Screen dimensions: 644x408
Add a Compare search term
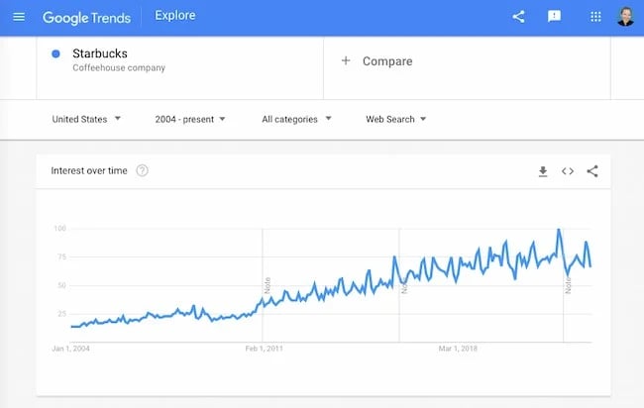(386, 61)
